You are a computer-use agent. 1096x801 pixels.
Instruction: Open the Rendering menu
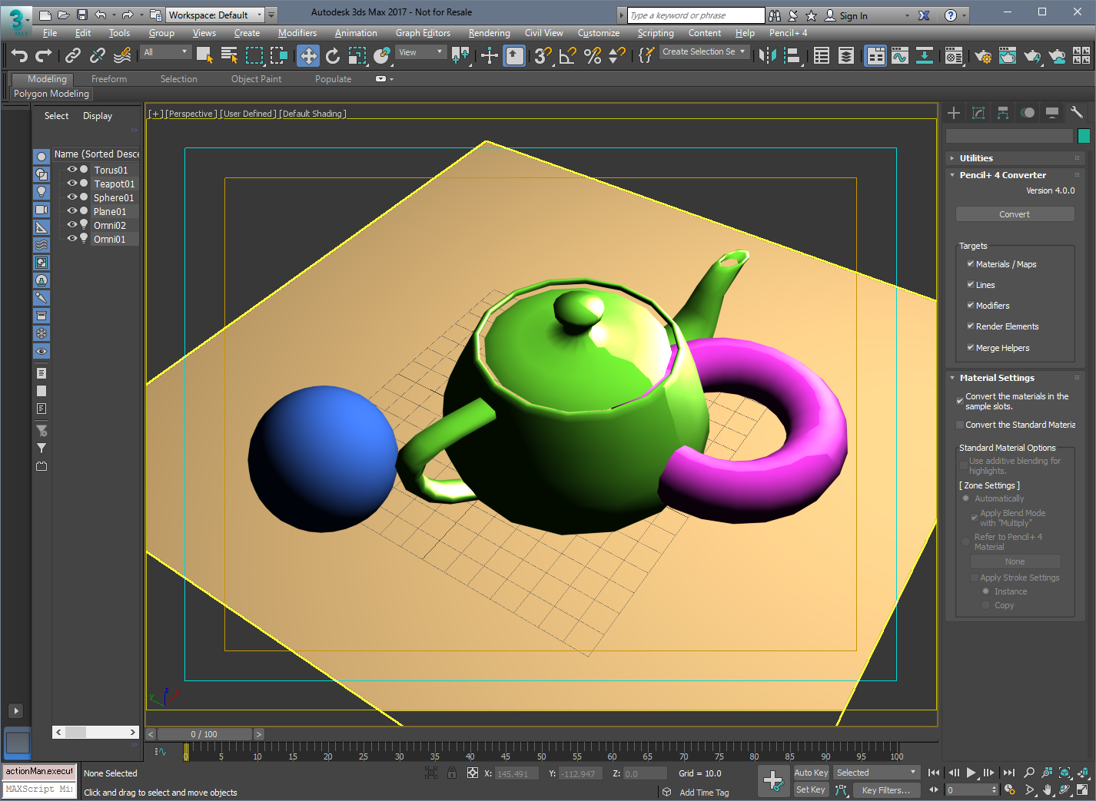pos(489,33)
